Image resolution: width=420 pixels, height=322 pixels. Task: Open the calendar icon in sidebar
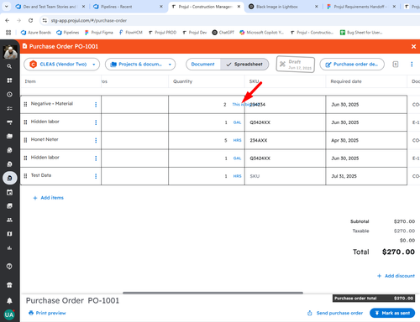9,192
